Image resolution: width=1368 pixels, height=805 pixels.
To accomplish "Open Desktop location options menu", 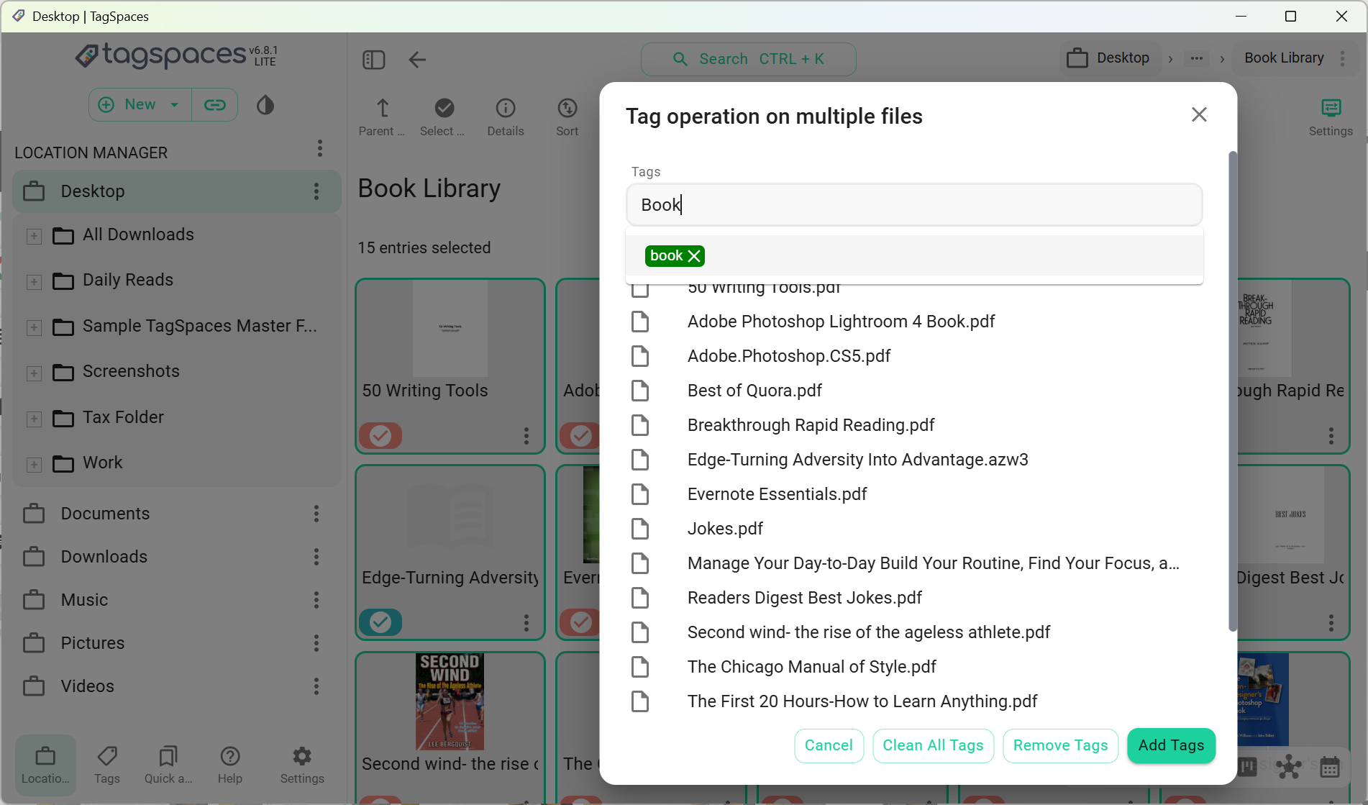I will tap(316, 191).
